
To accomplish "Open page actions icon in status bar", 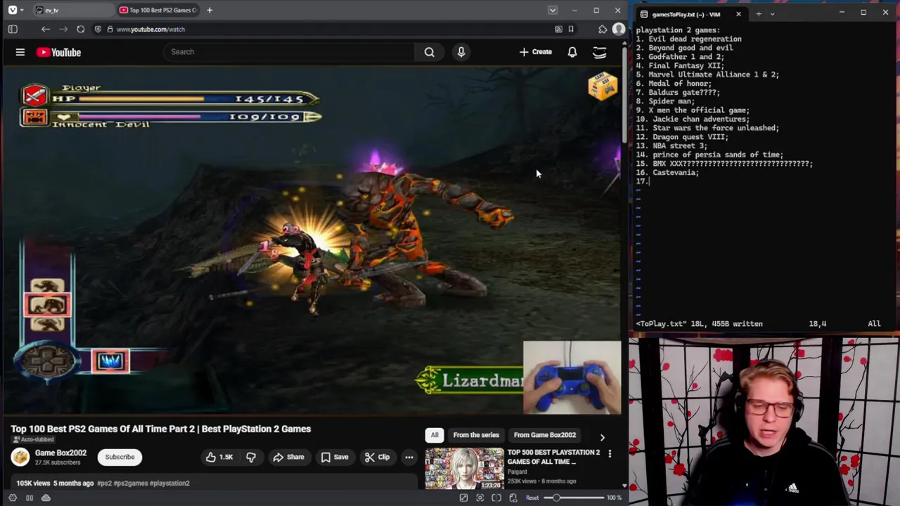I will 513,498.
